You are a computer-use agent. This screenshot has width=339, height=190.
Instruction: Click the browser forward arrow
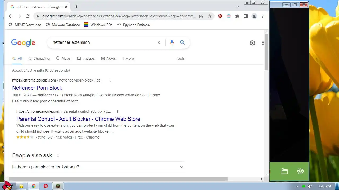(19, 16)
